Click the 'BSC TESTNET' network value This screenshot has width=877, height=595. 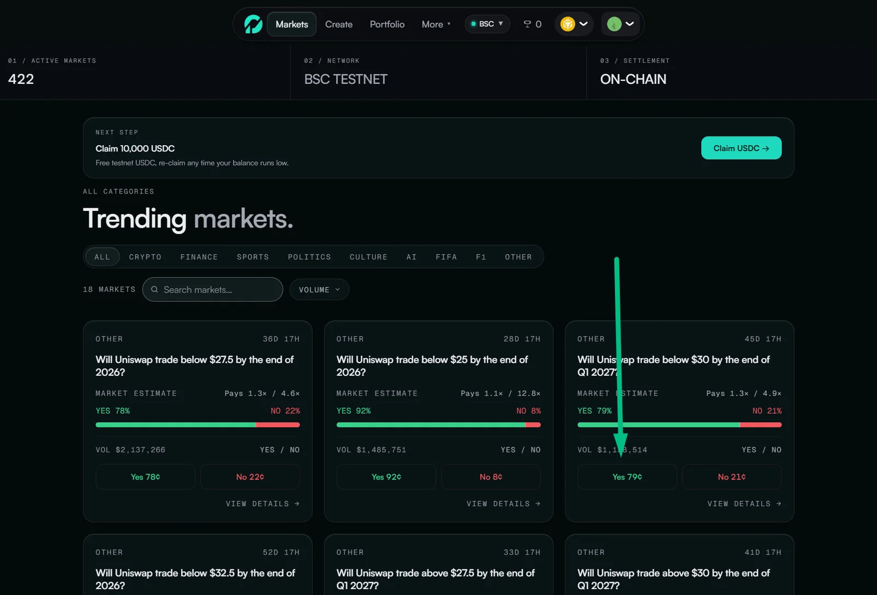346,79
